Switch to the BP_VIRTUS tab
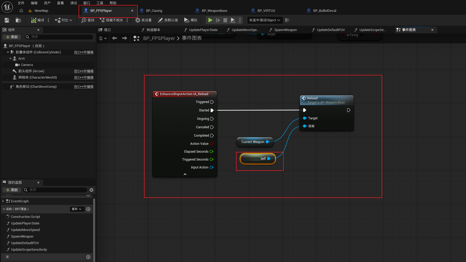Viewport: 466px width, 262px height. [266, 11]
